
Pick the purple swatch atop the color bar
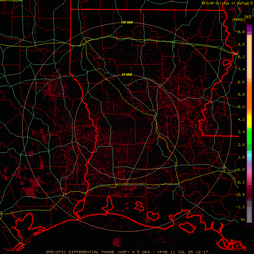[x=249, y=28]
